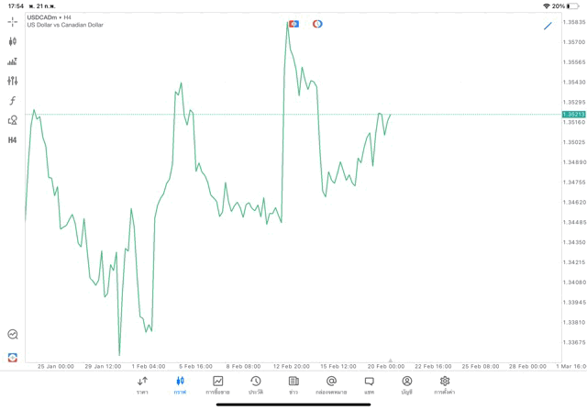
Task: Open the แชท (Chat) tab
Action: point(369,385)
